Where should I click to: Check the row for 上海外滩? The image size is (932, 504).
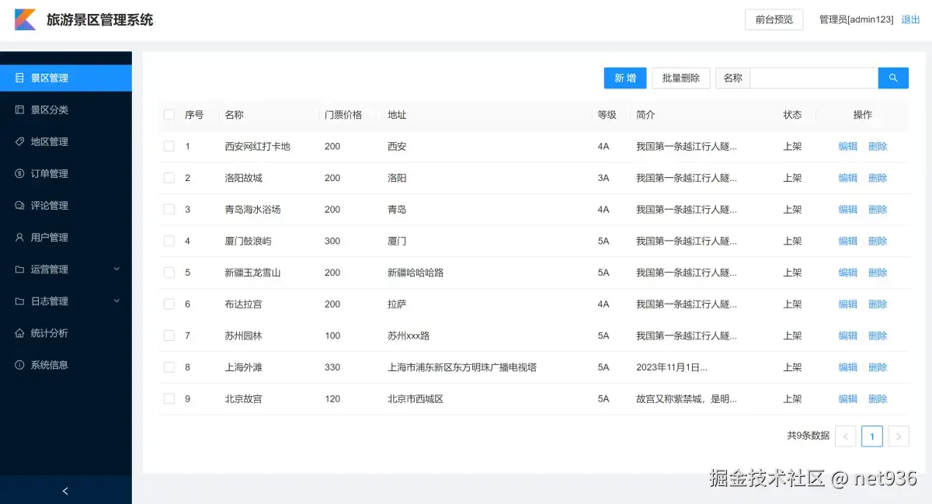pos(169,367)
